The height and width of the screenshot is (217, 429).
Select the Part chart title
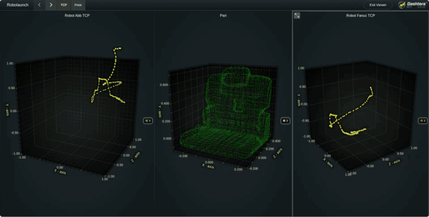[x=223, y=15]
